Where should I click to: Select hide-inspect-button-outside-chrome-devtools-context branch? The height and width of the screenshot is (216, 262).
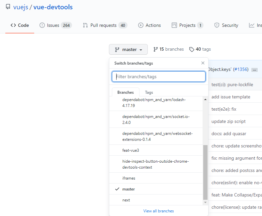156,164
